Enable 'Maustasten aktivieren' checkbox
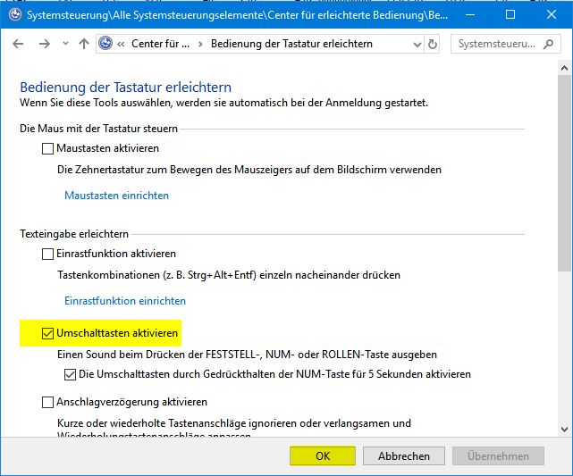573x476 pixels. [48, 148]
